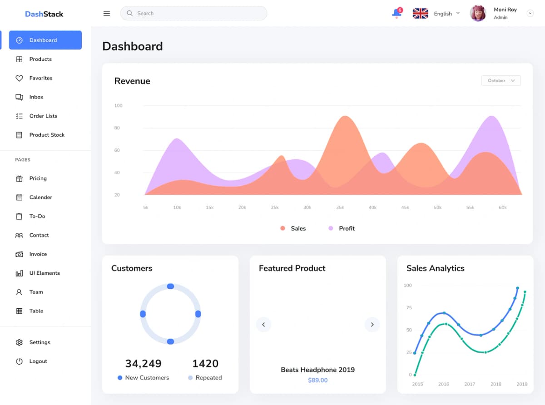Viewport: 545px width, 405px height.
Task: Expand the Moni Roy account menu arrow
Action: pos(530,14)
